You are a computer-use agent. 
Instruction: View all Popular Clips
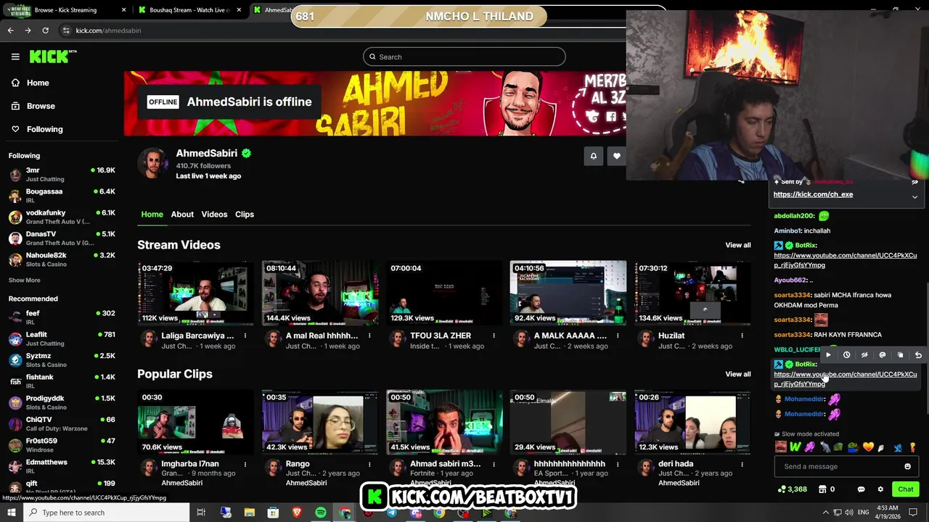(x=738, y=374)
